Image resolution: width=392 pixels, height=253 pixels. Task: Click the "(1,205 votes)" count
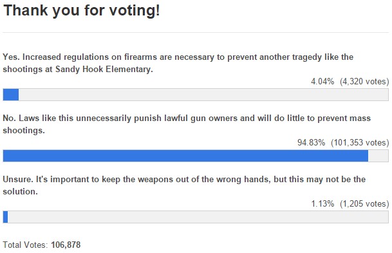pyautogui.click(x=364, y=203)
